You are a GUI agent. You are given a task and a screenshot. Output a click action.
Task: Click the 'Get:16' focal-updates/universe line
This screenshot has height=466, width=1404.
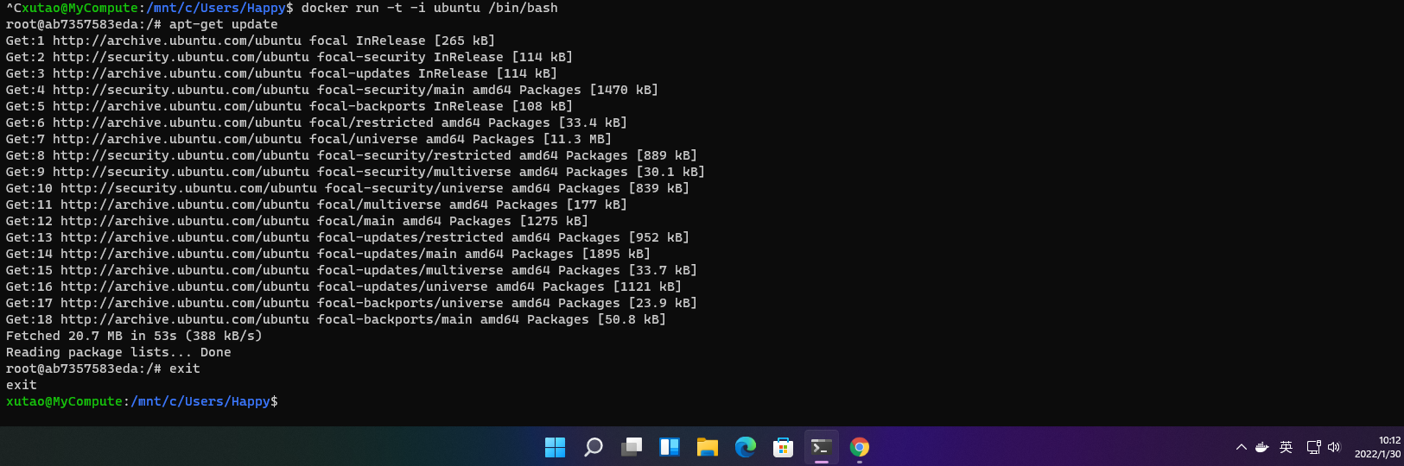click(x=344, y=287)
